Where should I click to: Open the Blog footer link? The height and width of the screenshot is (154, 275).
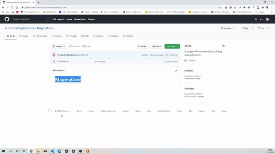[x=213, y=111]
